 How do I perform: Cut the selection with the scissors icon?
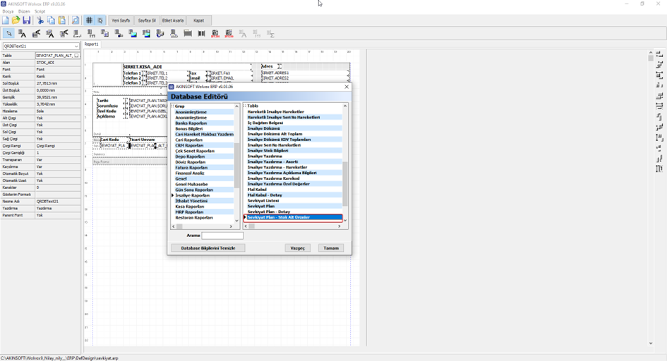pyautogui.click(x=40, y=20)
